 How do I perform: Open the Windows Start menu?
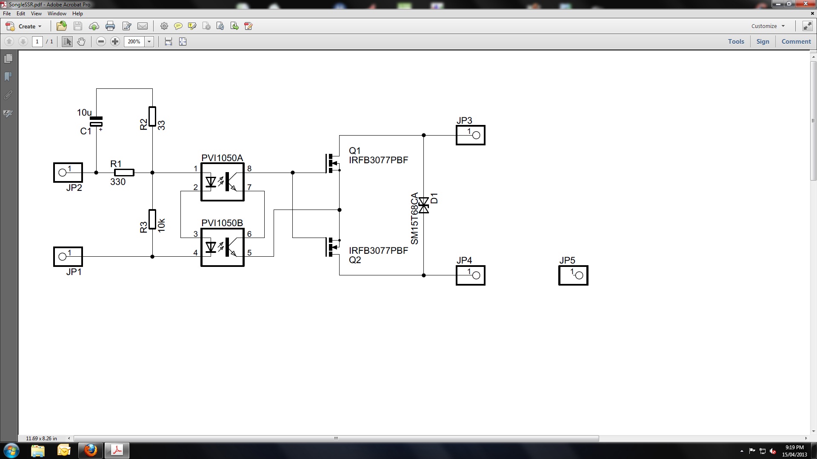(x=11, y=450)
